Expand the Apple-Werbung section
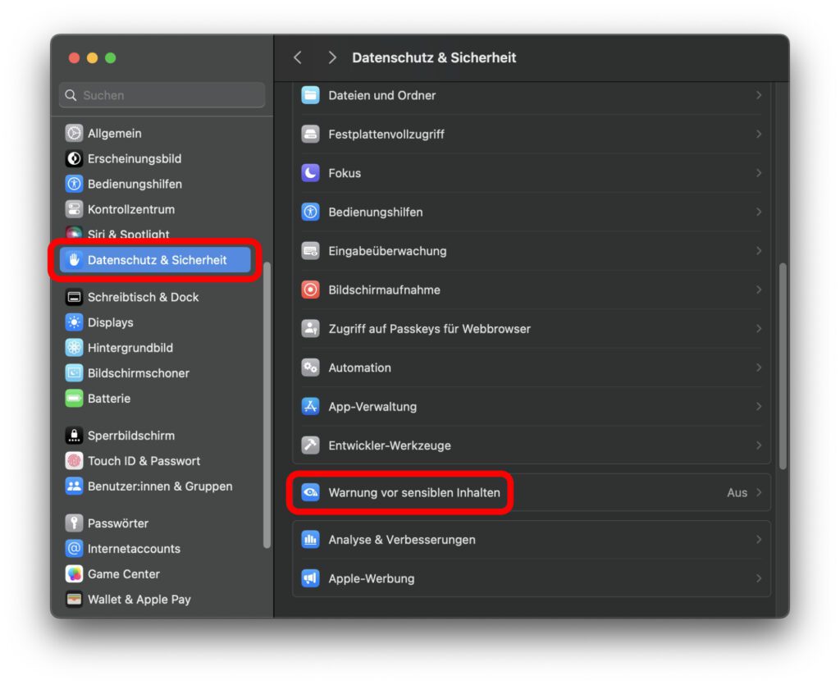This screenshot has height=685, width=840. [759, 578]
